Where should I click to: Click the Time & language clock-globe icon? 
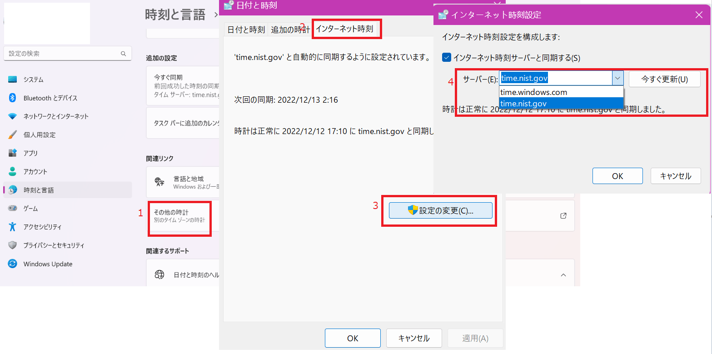point(13,190)
